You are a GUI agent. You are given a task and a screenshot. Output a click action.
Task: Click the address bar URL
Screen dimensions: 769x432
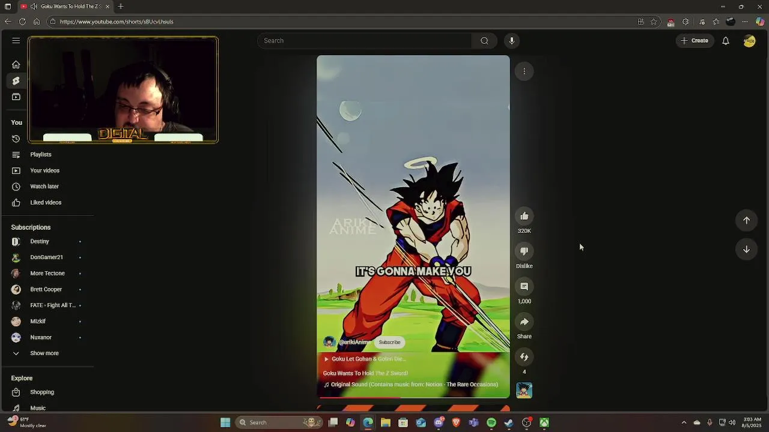[117, 22]
